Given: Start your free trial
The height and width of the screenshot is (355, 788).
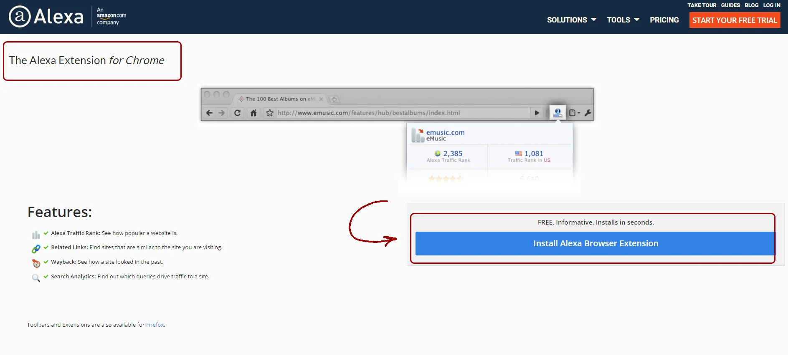Looking at the screenshot, I should pos(734,20).
